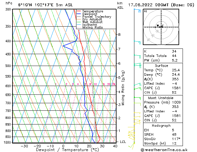This screenshot has height=152, width=197.
Task: Select the Dry Adiabat legend entry
Action: [x=92, y=19]
